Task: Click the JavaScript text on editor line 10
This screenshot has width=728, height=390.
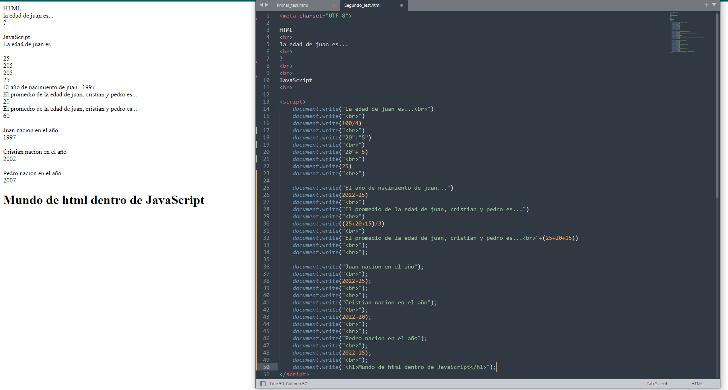Action: [x=296, y=80]
